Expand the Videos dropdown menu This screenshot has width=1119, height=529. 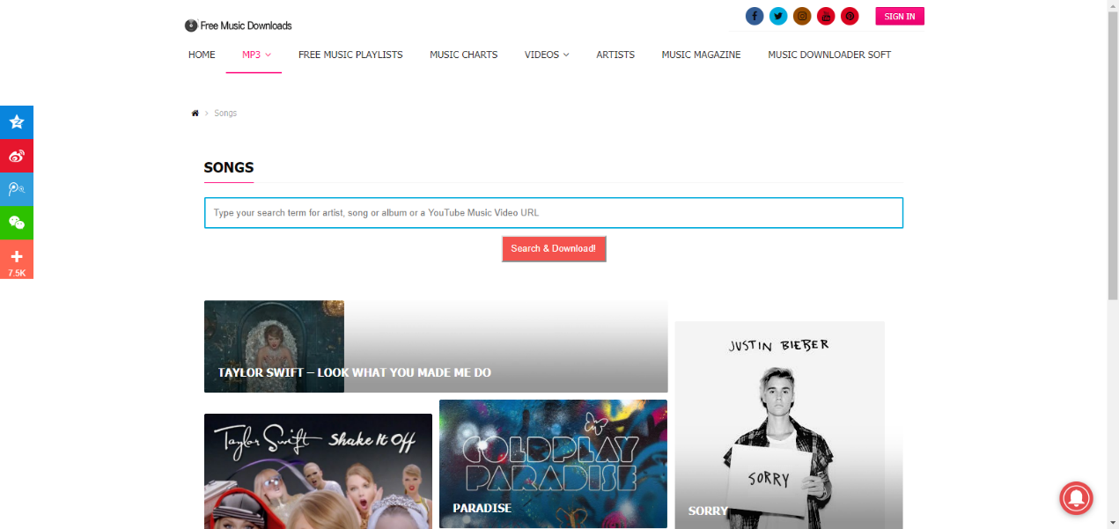(x=547, y=55)
